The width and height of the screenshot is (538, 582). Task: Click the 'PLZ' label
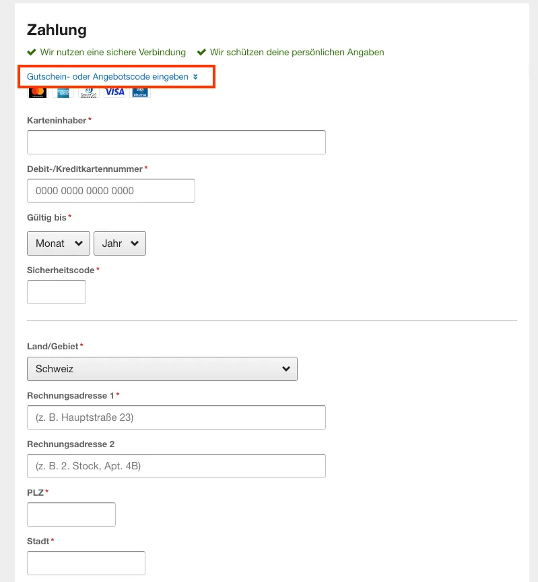click(x=35, y=493)
